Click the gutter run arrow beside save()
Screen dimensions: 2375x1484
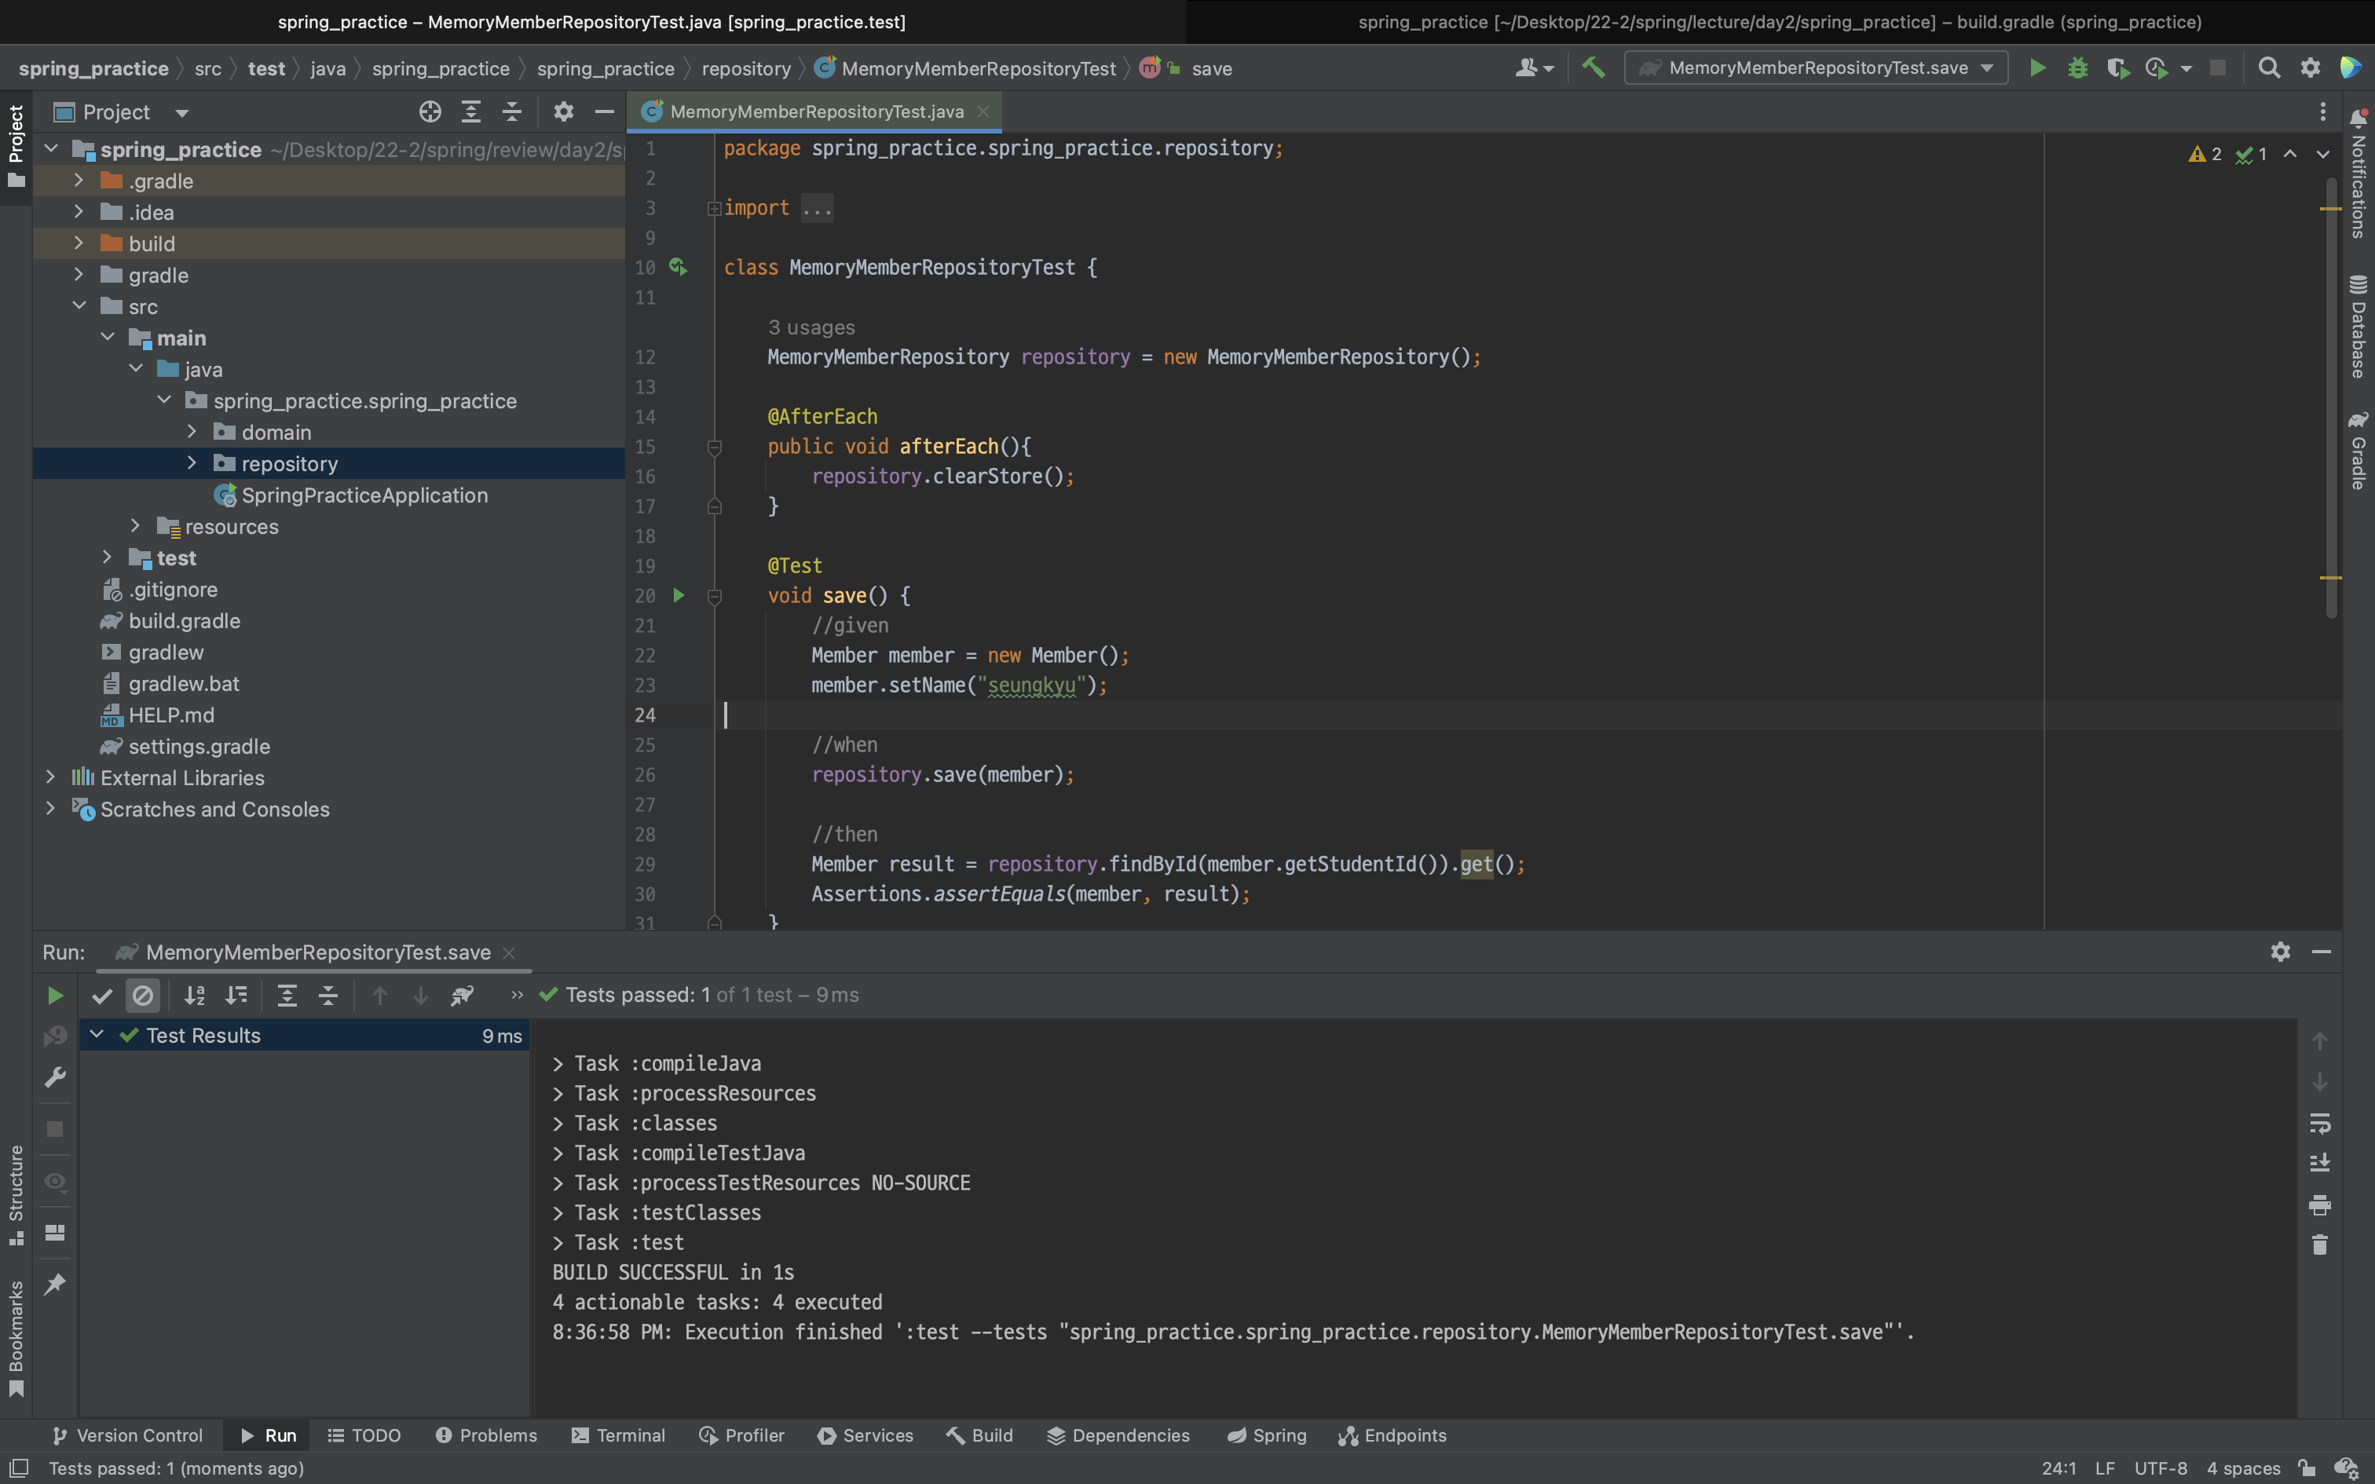click(x=678, y=595)
